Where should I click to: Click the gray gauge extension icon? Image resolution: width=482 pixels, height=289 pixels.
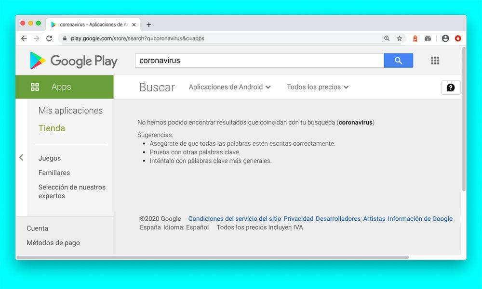coord(428,38)
